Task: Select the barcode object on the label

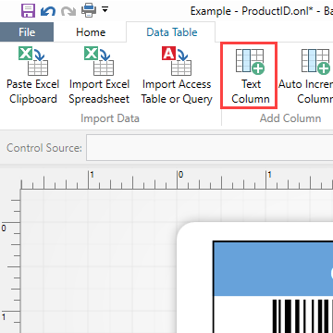Action: click(x=302, y=315)
